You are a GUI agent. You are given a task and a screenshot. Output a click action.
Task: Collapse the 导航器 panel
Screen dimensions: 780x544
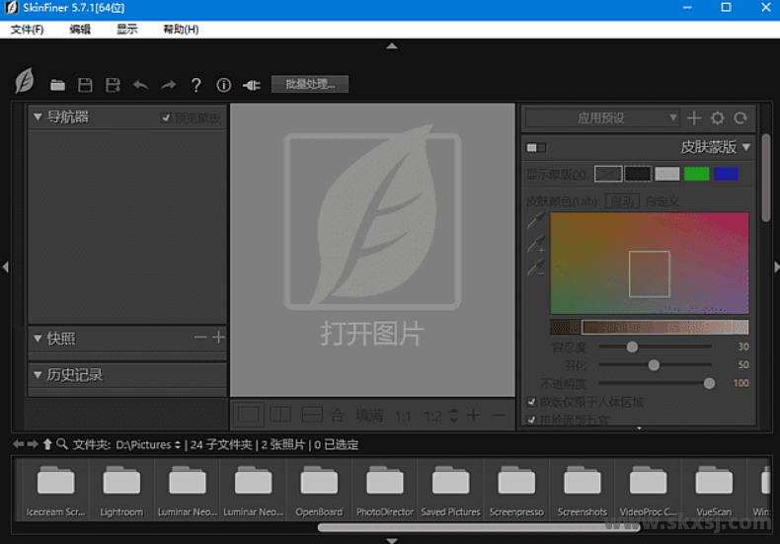(x=38, y=117)
